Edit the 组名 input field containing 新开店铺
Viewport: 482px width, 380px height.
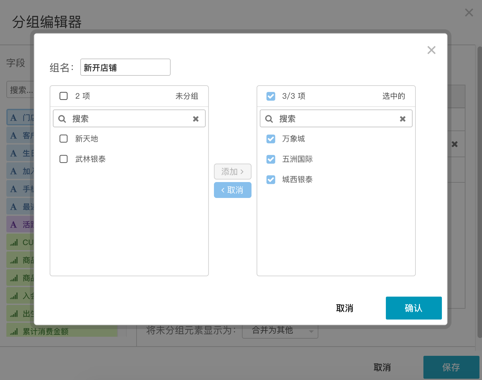coord(125,67)
